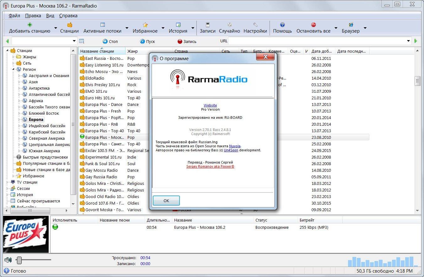Adjust the volume slider handle
The height and width of the screenshot is (277, 424).
click(x=19, y=260)
